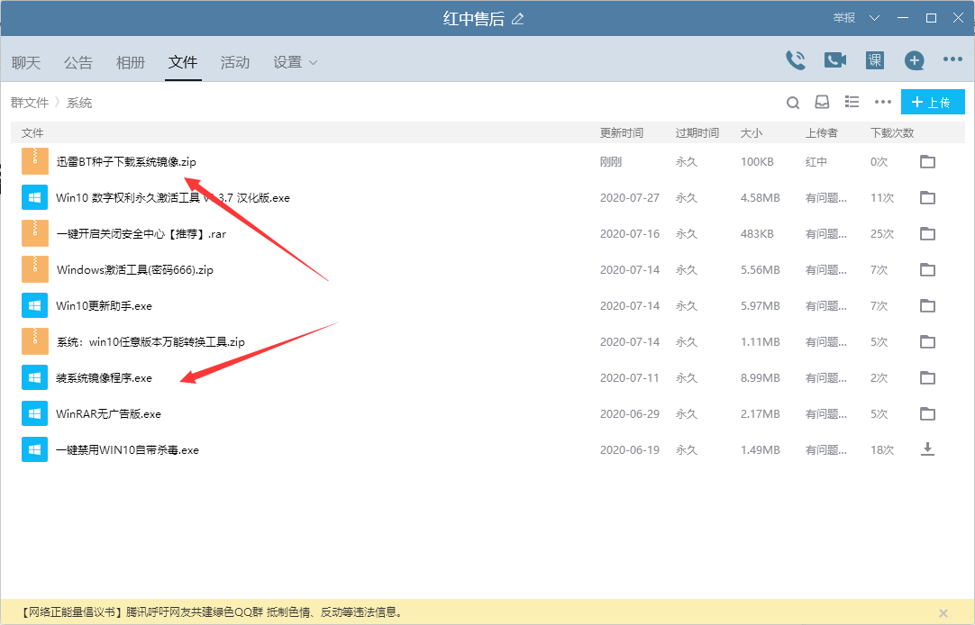Switch file list view mode
The width and height of the screenshot is (975, 625).
pyautogui.click(x=852, y=102)
